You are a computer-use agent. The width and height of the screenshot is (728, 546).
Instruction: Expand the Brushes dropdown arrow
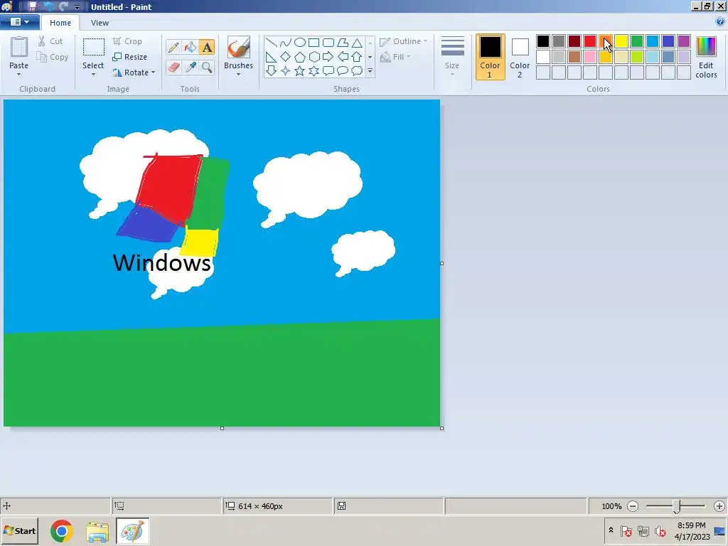[x=238, y=74]
